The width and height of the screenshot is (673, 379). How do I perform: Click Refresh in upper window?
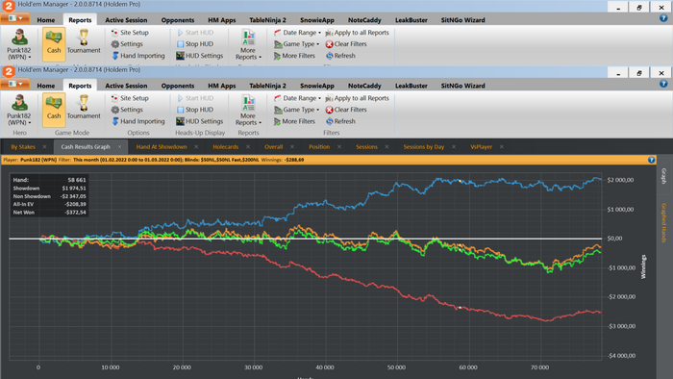340,56
